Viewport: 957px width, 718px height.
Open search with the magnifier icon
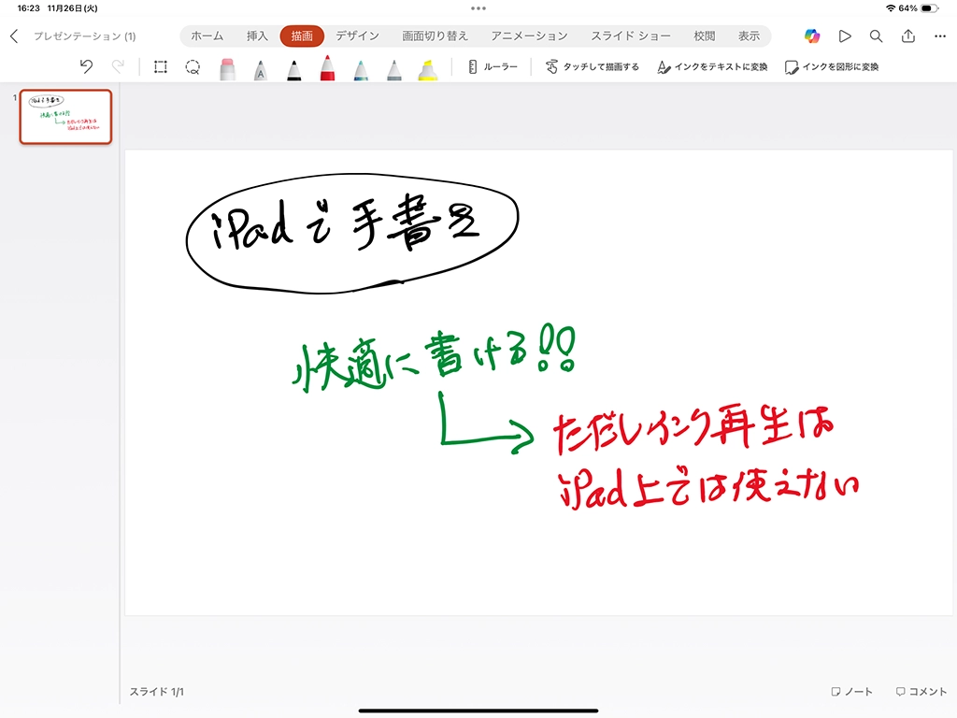[x=876, y=36]
